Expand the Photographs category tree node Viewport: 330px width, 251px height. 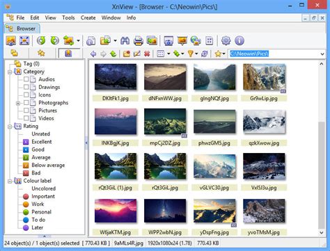coord(18,103)
